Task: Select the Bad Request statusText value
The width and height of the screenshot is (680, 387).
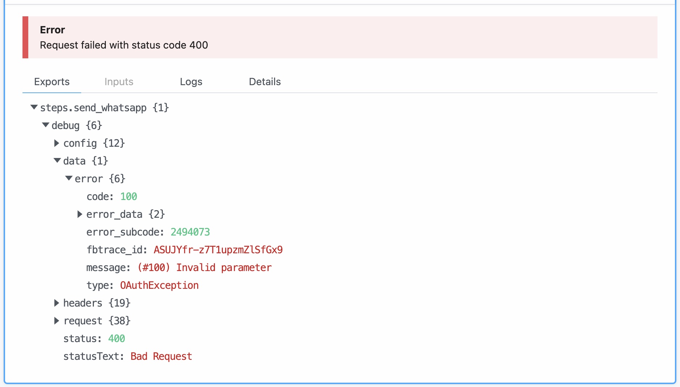Action: [x=161, y=356]
